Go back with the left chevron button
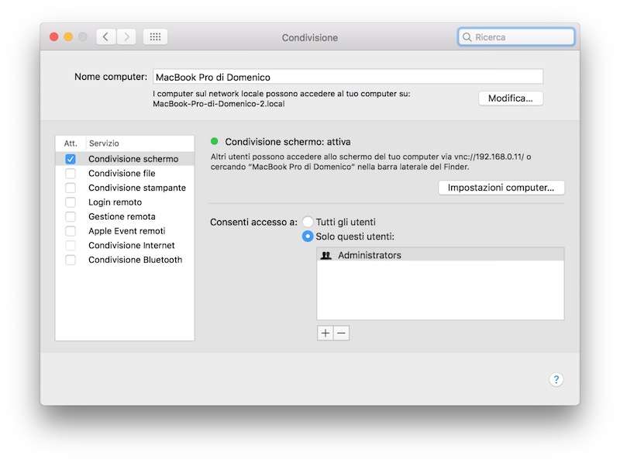This screenshot has height=463, width=620. (106, 37)
